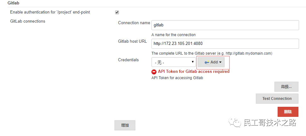Click the black arrow on Credentials select
306x136 pixels.
point(193,62)
